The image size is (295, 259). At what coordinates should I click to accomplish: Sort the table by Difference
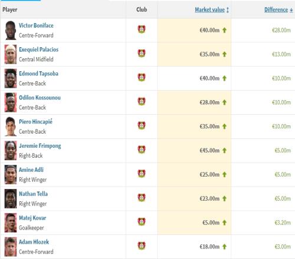[x=276, y=9]
